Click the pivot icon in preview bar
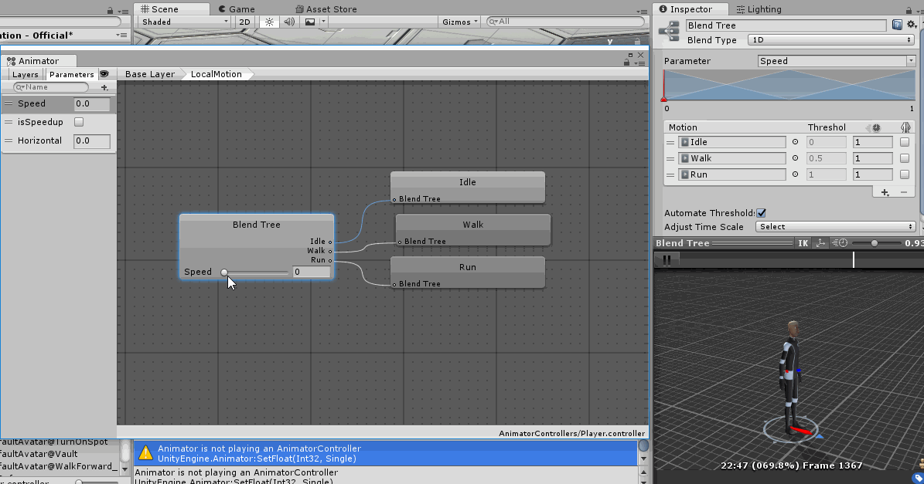The width and height of the screenshot is (924, 484). [x=820, y=243]
